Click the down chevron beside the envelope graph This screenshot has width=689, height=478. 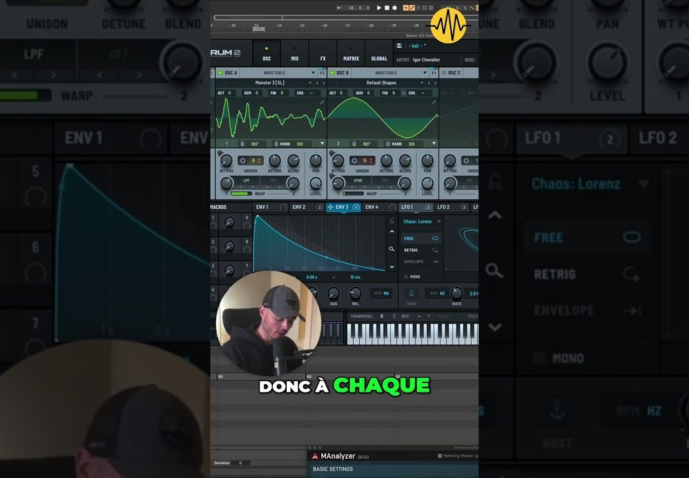[392, 267]
